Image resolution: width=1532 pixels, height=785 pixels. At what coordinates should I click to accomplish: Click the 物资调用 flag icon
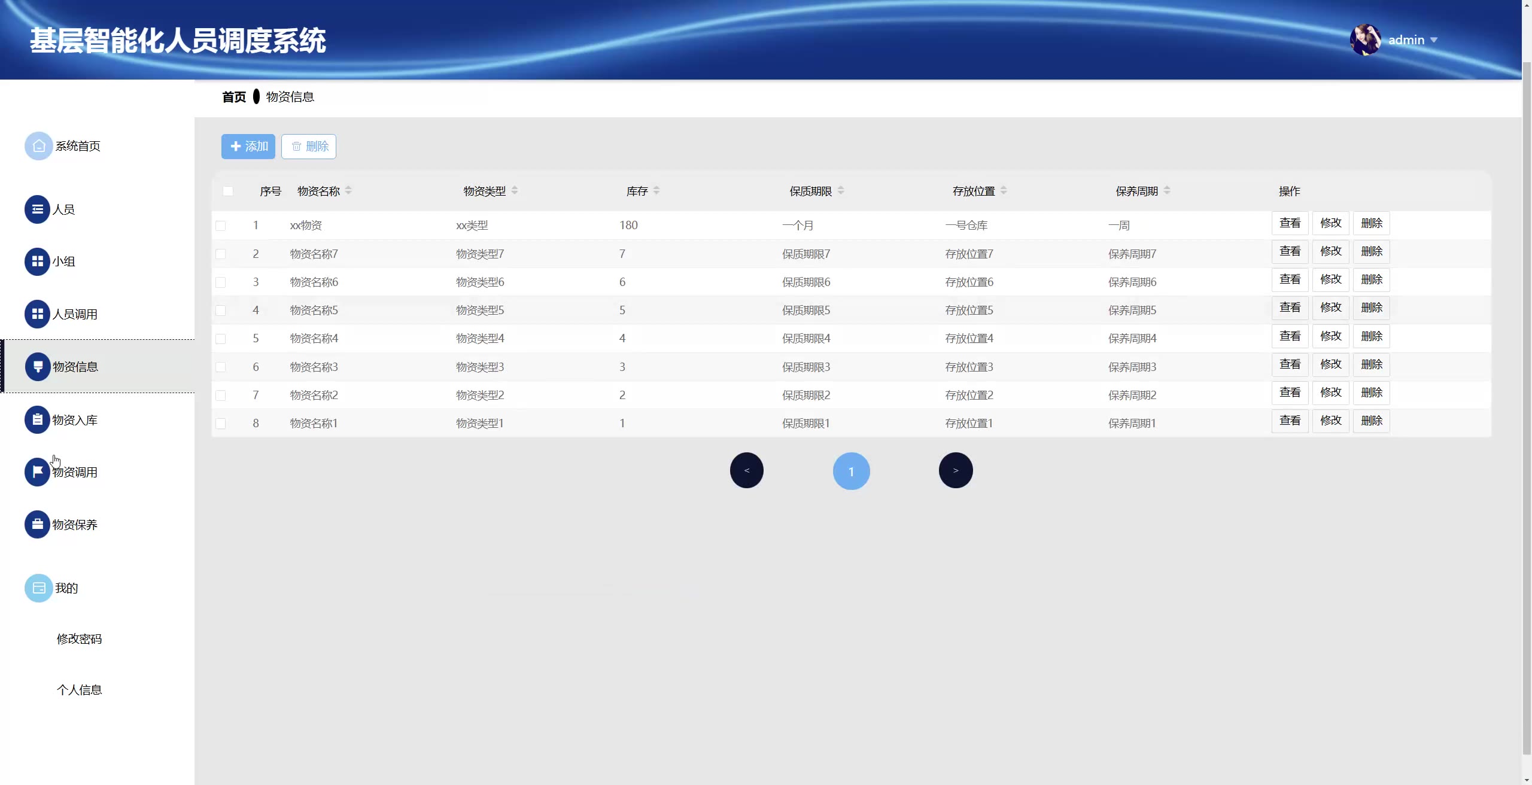37,472
